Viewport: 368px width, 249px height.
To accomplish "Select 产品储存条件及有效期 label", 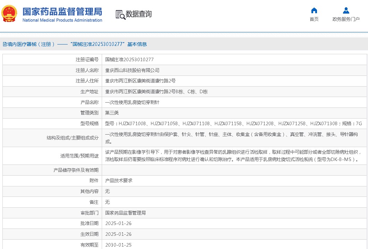I will tap(76, 170).
